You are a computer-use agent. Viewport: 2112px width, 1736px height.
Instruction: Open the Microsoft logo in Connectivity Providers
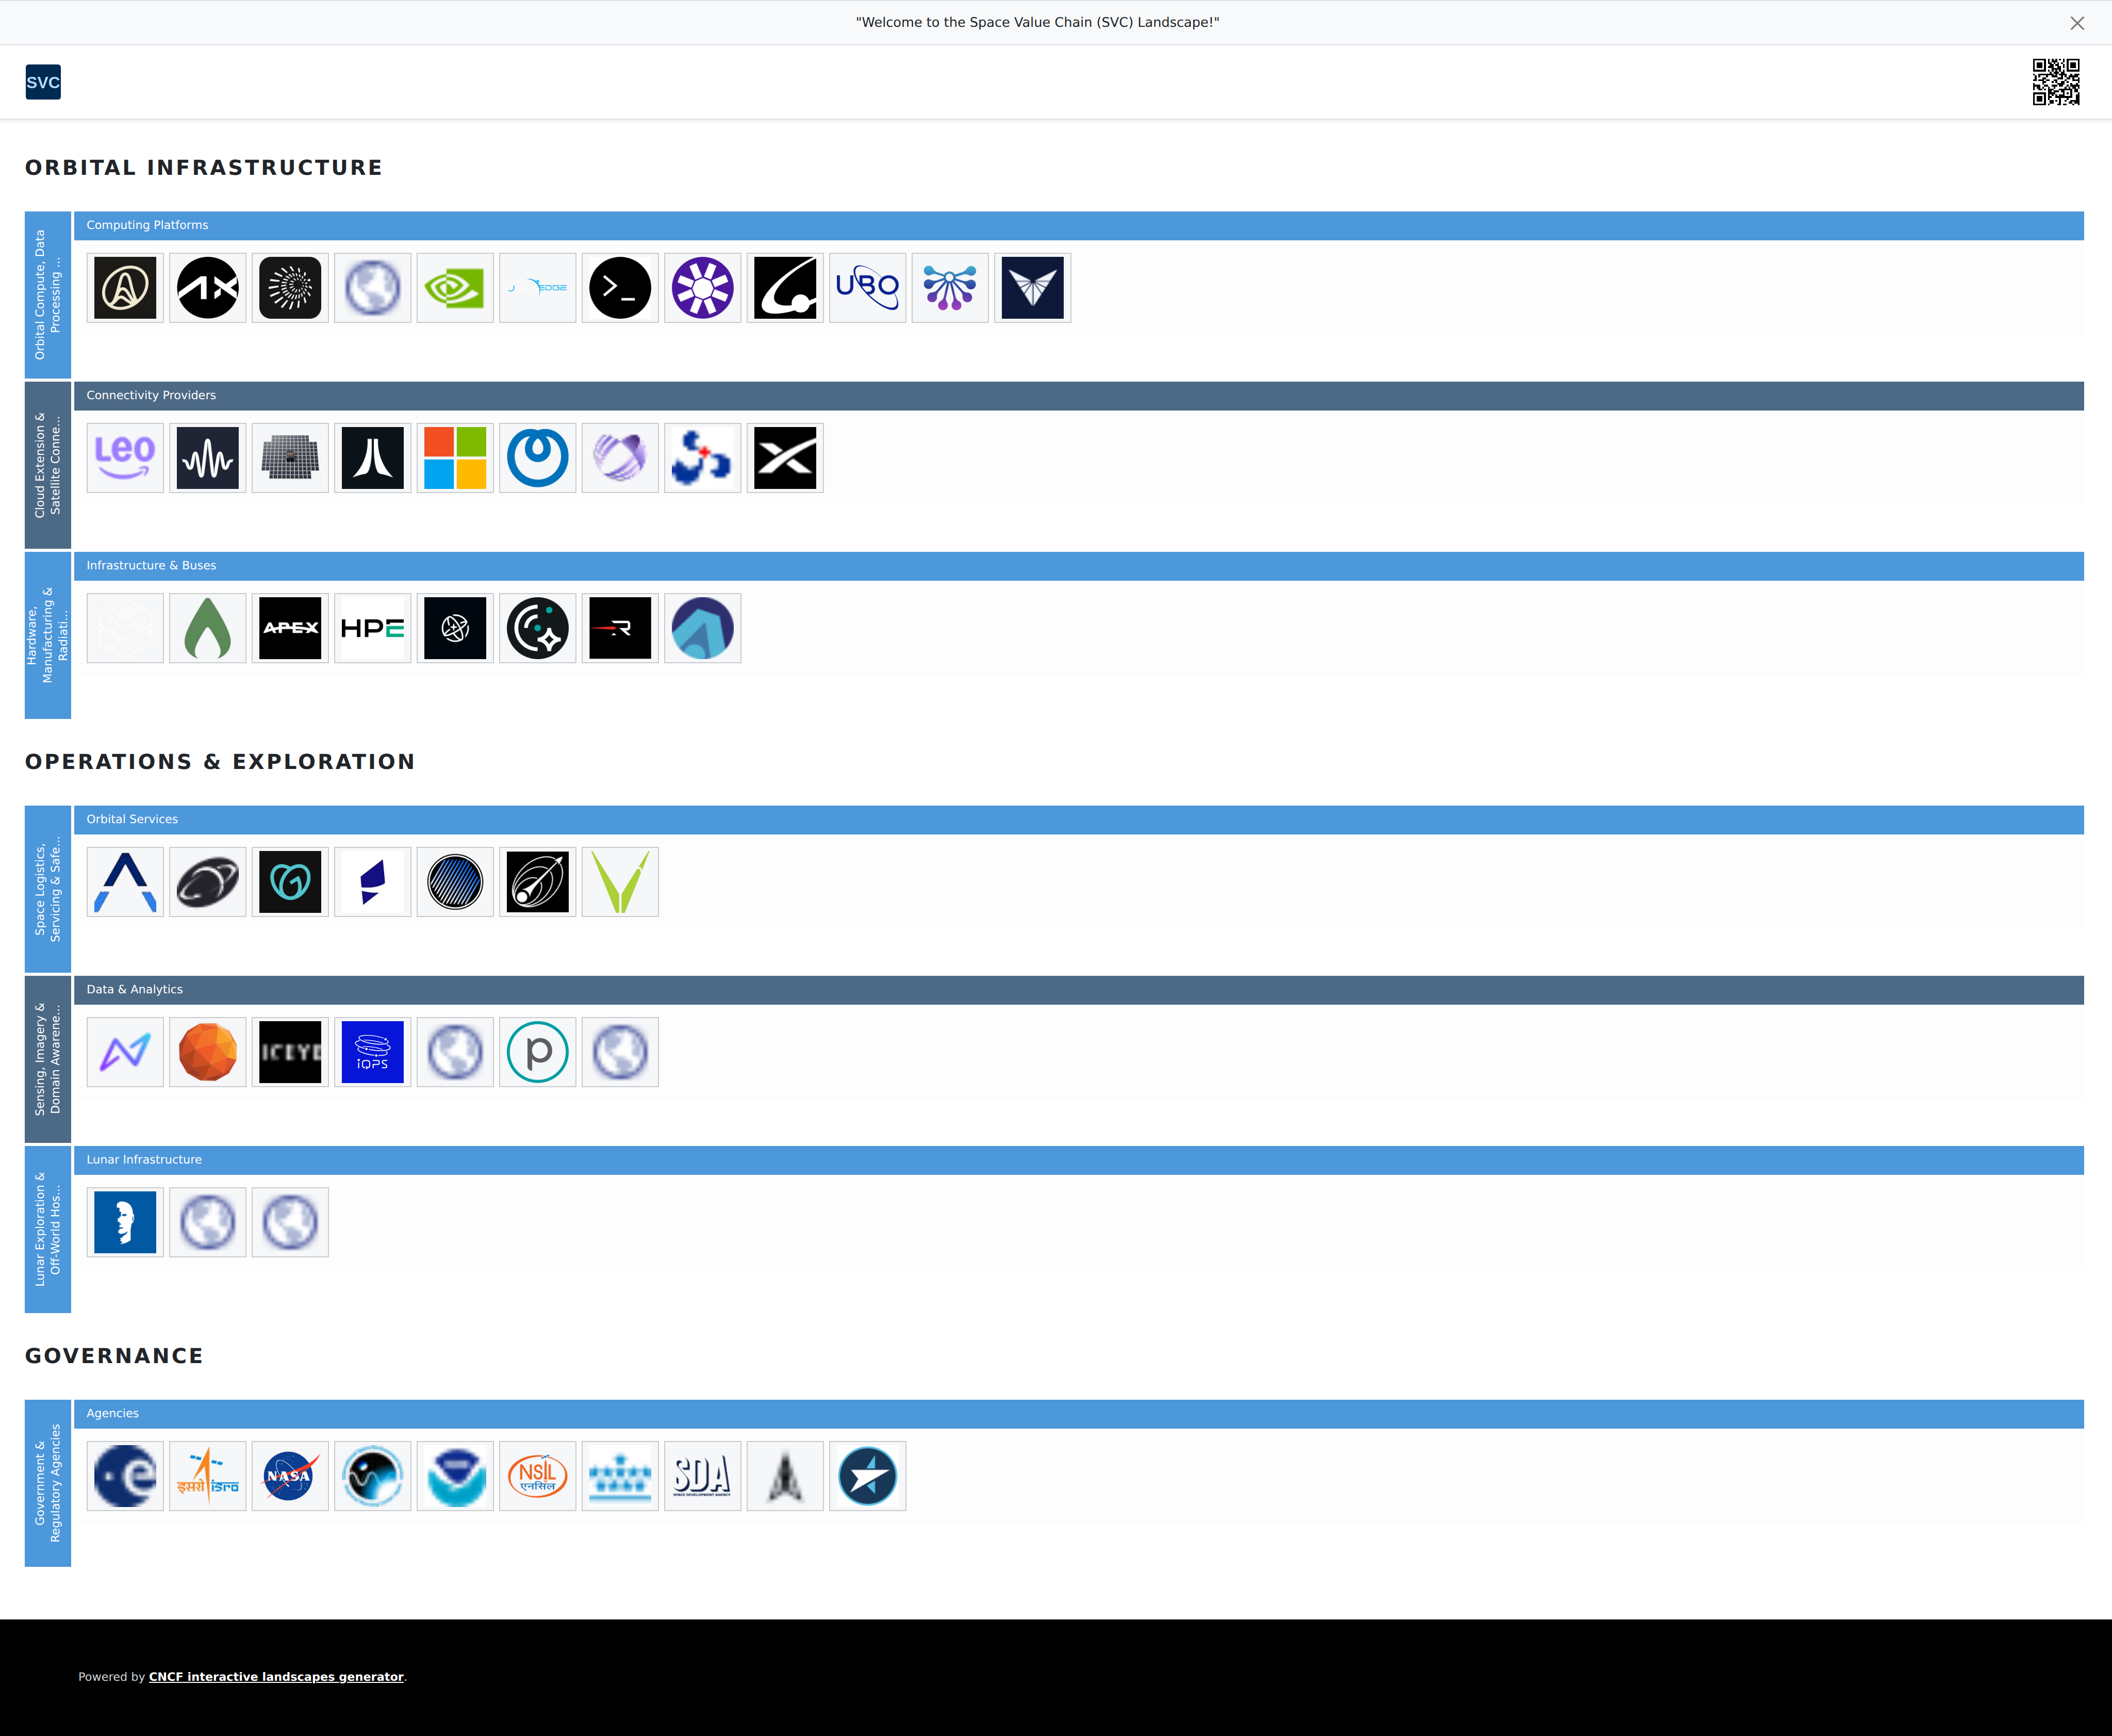455,458
